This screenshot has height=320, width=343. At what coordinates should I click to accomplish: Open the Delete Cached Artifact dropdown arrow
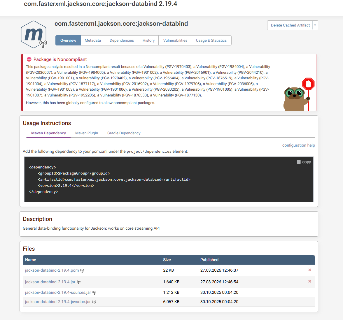[x=316, y=25]
